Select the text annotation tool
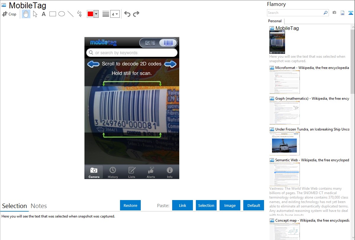355x240 pixels. click(x=44, y=14)
